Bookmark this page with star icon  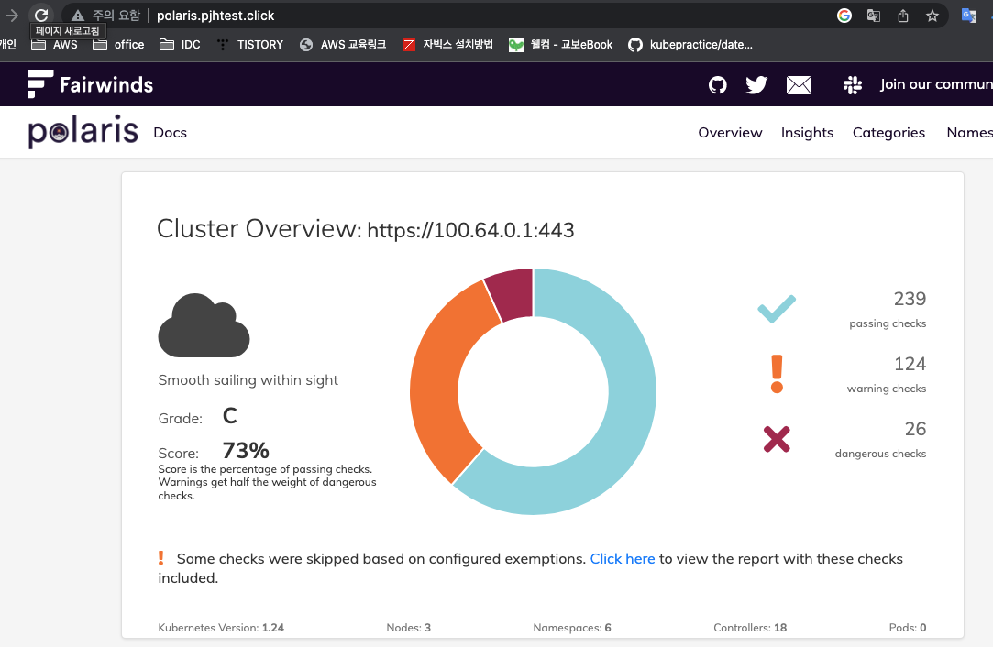[932, 16]
